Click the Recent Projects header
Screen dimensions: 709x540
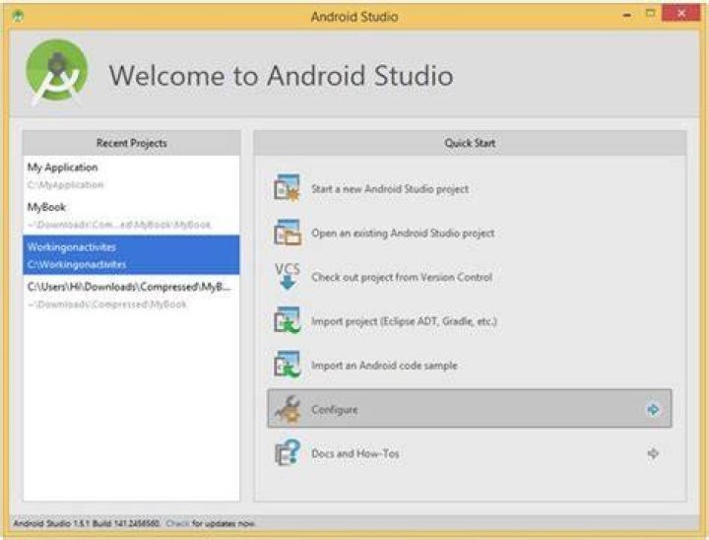point(132,143)
